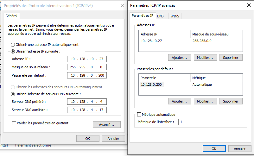This screenshot has height=156, width=254.
Task: Confirm advanced TCP/IP settings with OK
Action: tap(214, 149)
